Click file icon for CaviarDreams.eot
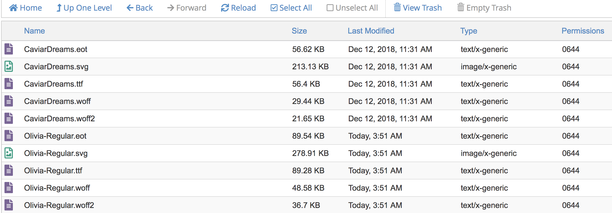 (9, 49)
